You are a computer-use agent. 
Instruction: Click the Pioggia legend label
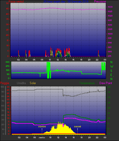tap(5, 83)
